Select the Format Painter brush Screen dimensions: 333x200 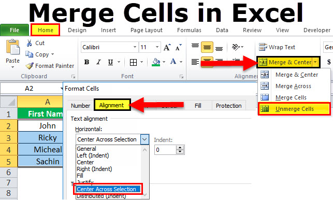coord(30,66)
